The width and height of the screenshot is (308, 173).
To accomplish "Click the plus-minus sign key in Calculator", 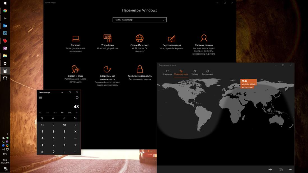I will click(42, 151).
